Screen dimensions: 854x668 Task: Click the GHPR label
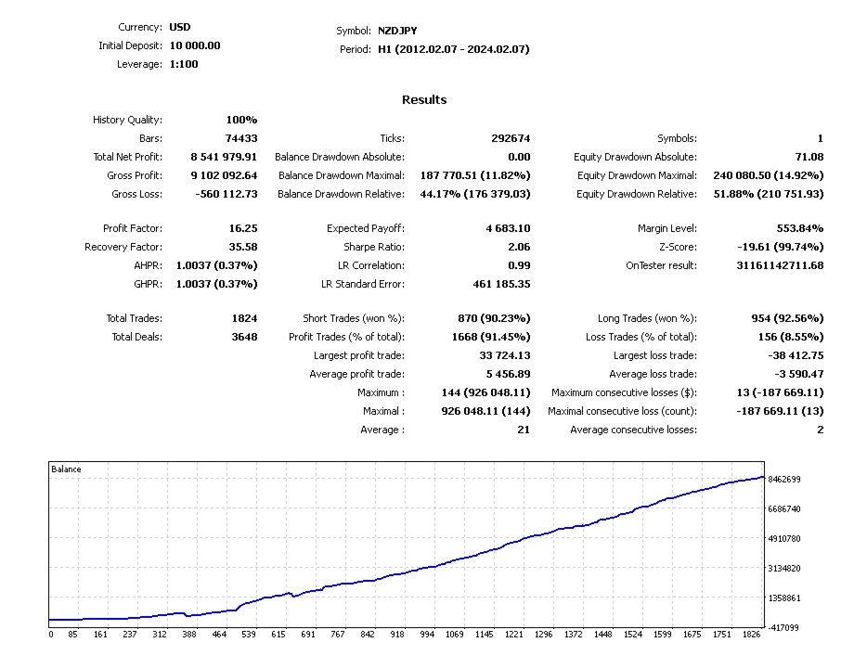149,284
